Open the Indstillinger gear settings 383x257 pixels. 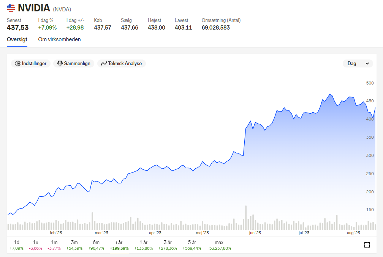[x=31, y=64]
